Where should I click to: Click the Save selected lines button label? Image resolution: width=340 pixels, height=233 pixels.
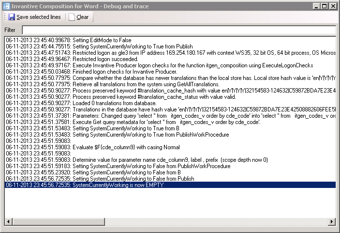(39, 17)
